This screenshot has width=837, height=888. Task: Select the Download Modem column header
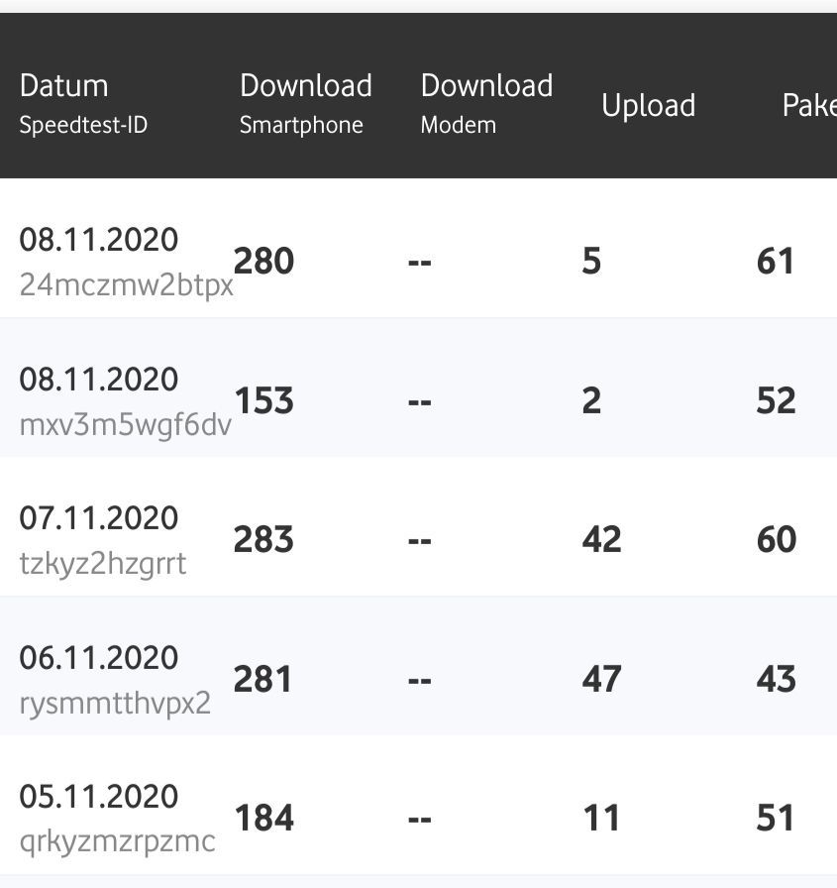tap(486, 104)
